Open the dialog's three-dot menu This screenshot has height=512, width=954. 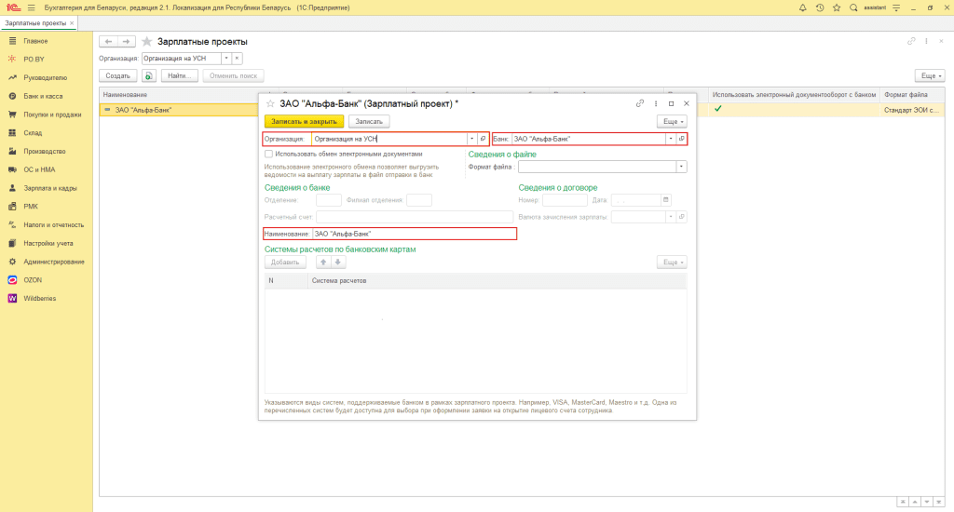tap(656, 103)
